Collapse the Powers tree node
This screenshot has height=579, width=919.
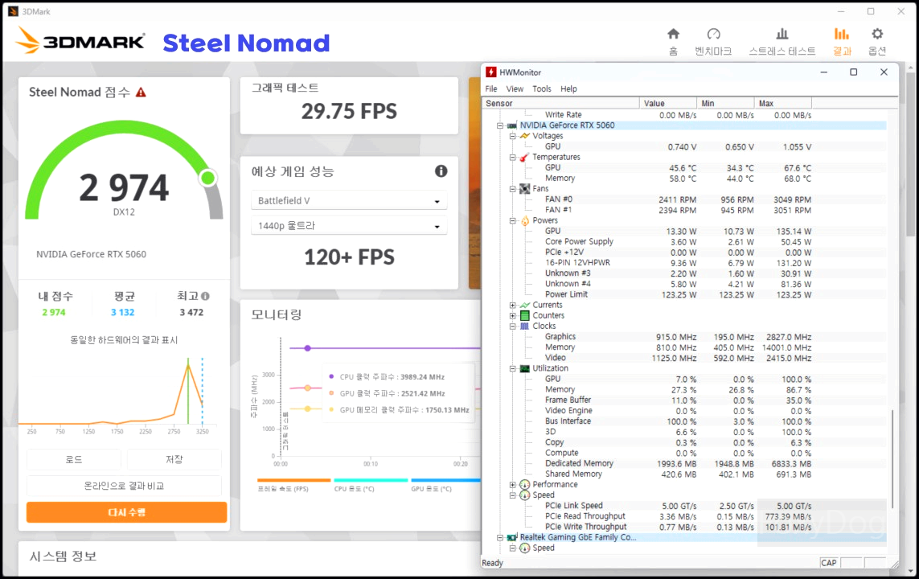[x=512, y=220]
